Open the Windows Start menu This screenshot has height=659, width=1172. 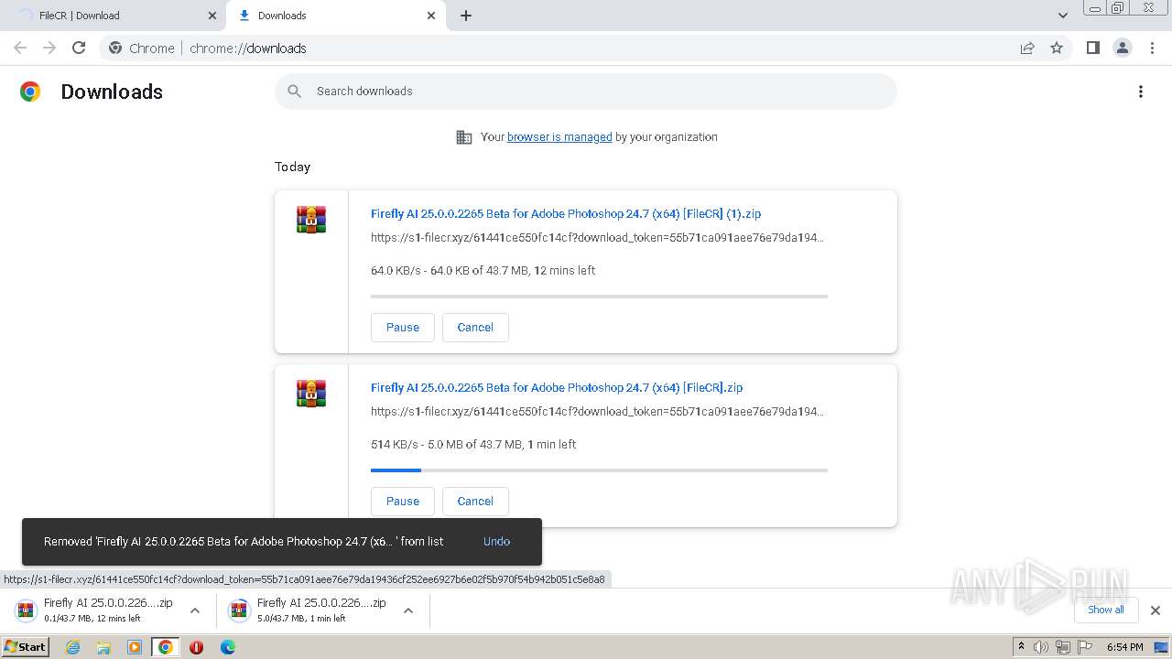pyautogui.click(x=25, y=646)
